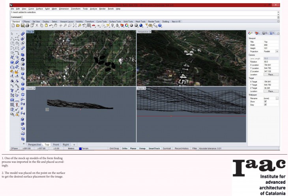Click the Cut scissors icon

(x=37, y=26)
